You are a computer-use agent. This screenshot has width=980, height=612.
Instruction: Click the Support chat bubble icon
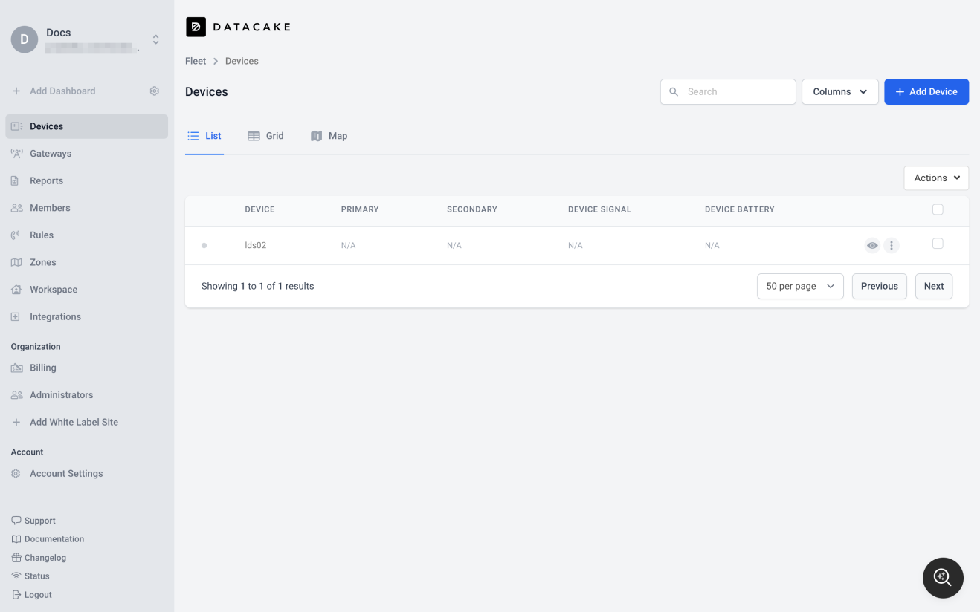[x=16, y=521]
